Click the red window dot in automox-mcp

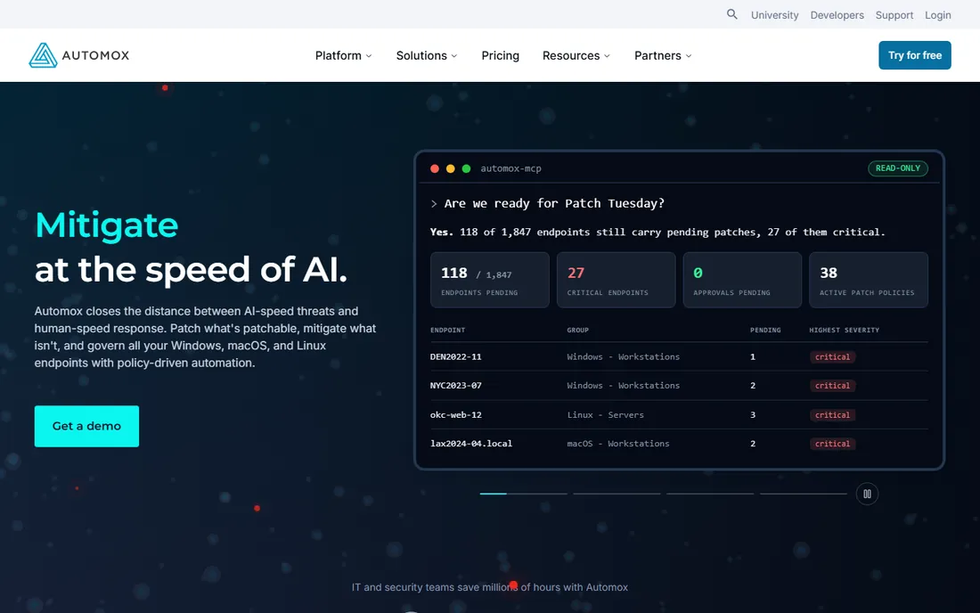[435, 168]
